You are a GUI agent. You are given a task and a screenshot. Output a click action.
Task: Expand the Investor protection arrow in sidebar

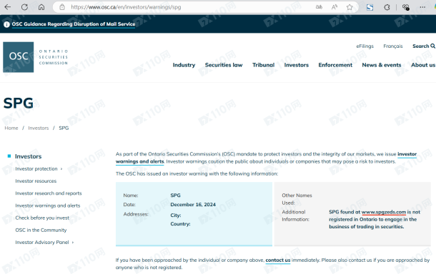click(x=61, y=169)
